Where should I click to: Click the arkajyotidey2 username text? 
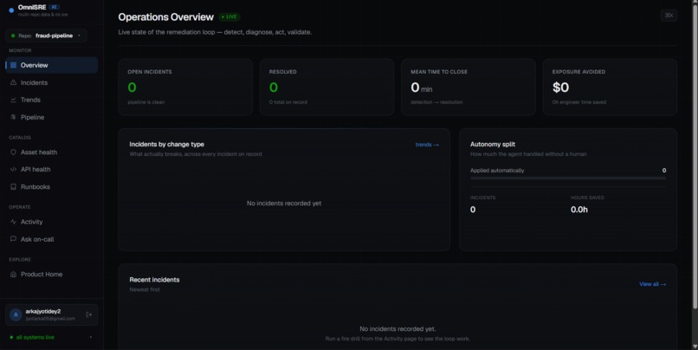pos(42,311)
